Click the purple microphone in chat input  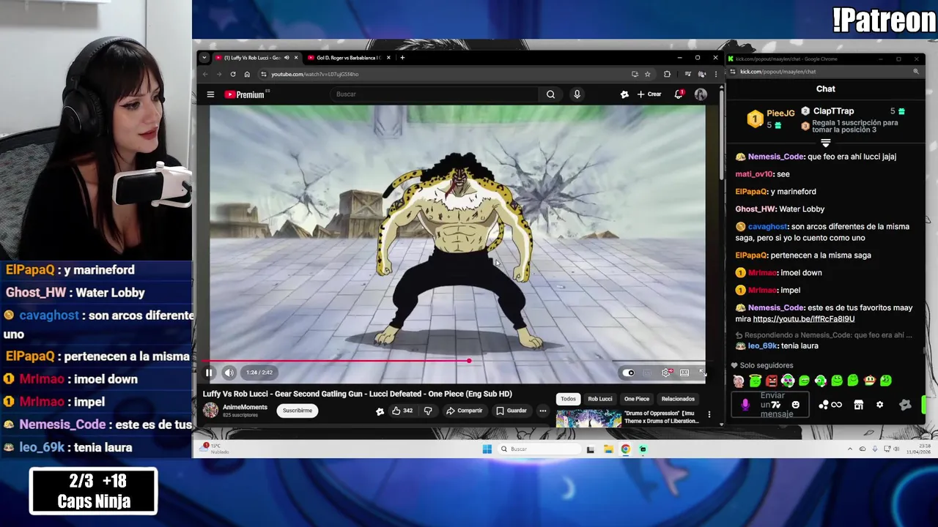point(745,405)
